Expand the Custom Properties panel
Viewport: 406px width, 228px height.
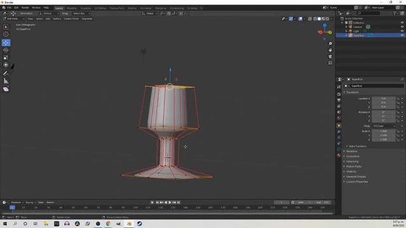point(357,182)
